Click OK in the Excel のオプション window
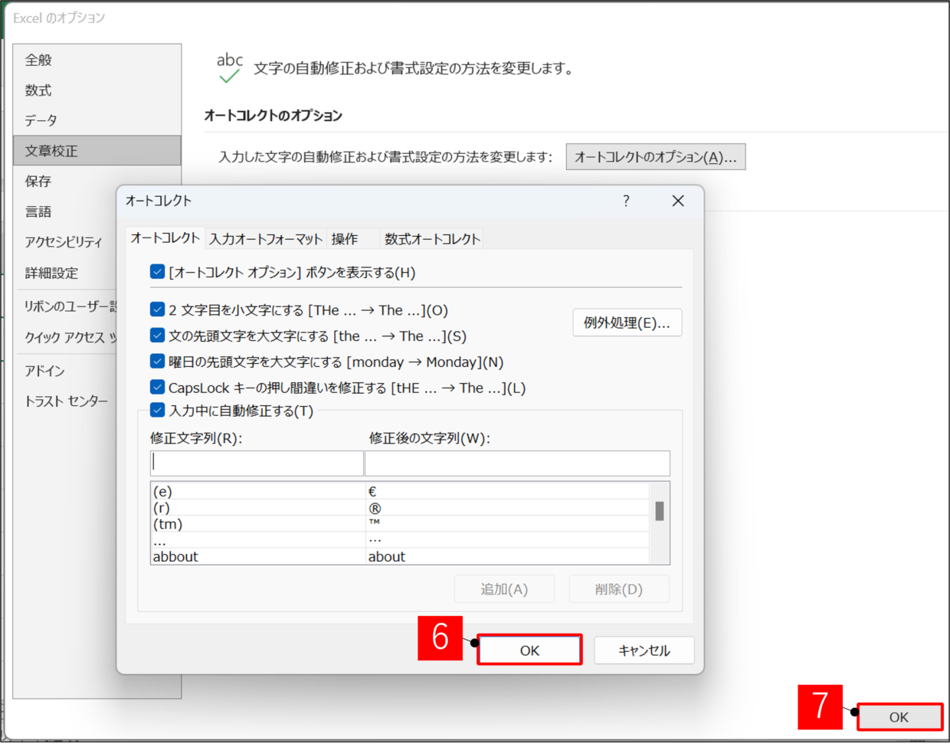 (899, 717)
